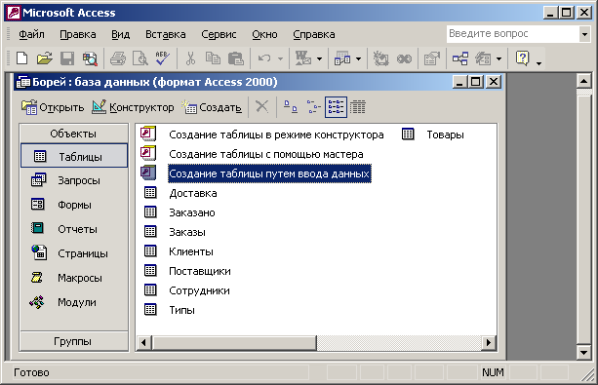The image size is (598, 385).
Task: Select Отчеты in objects pane
Action: 64,229
